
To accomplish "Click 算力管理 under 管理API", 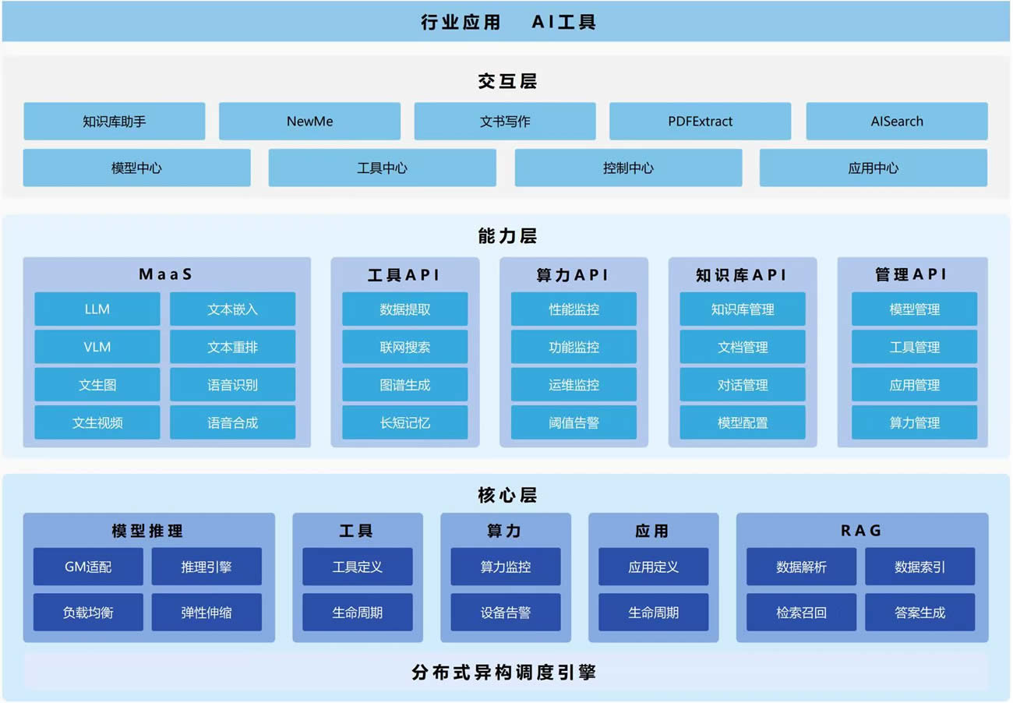I will [x=914, y=423].
